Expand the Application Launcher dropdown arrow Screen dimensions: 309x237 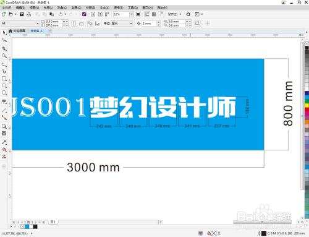(202, 14)
